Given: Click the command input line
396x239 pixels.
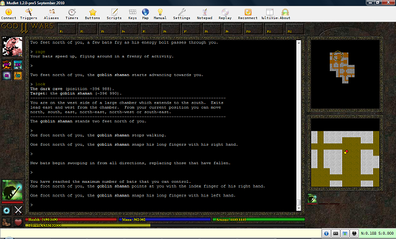Looking at the screenshot, I should (x=161, y=233).
